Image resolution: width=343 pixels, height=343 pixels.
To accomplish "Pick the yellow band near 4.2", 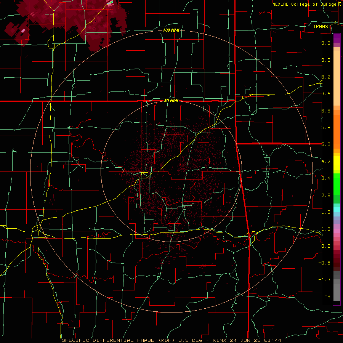I will point(337,163).
